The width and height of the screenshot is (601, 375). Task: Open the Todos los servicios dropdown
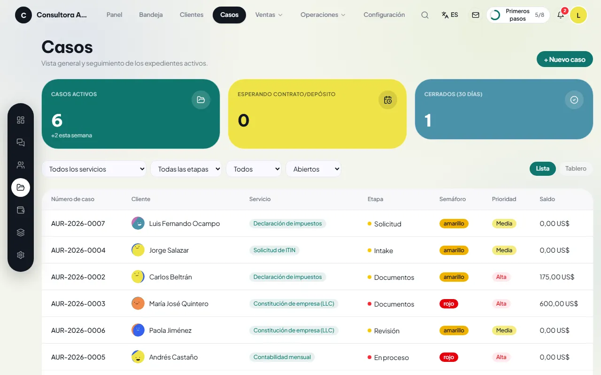click(x=94, y=169)
